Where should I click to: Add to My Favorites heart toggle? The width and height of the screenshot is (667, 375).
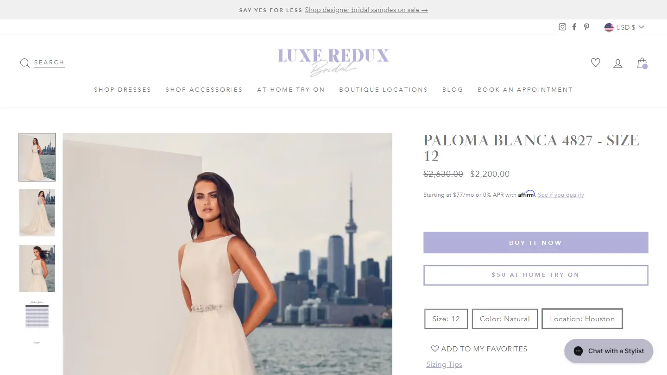coord(479,349)
